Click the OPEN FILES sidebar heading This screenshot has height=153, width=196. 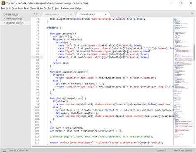[x=11, y=14]
